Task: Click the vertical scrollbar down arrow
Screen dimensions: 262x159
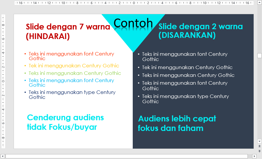Action: 259,141
